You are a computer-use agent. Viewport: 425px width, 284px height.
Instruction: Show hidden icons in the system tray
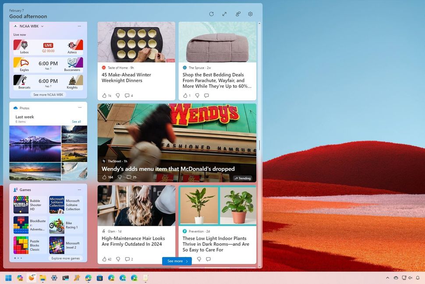pyautogui.click(x=388, y=278)
